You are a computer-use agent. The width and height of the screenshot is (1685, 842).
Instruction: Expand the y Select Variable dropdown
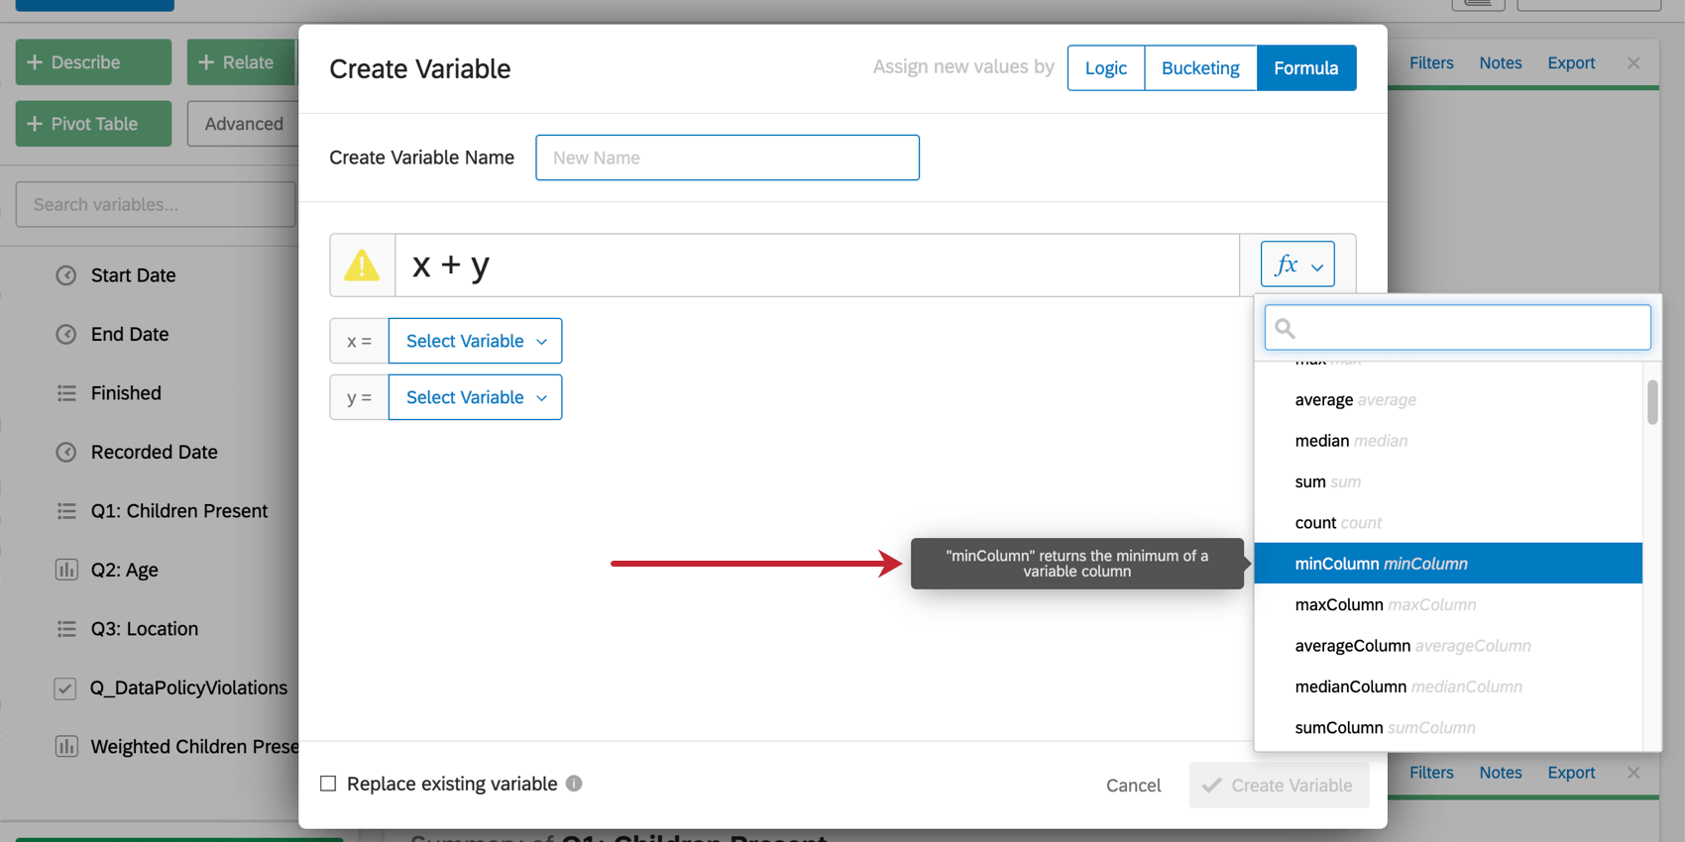click(475, 397)
